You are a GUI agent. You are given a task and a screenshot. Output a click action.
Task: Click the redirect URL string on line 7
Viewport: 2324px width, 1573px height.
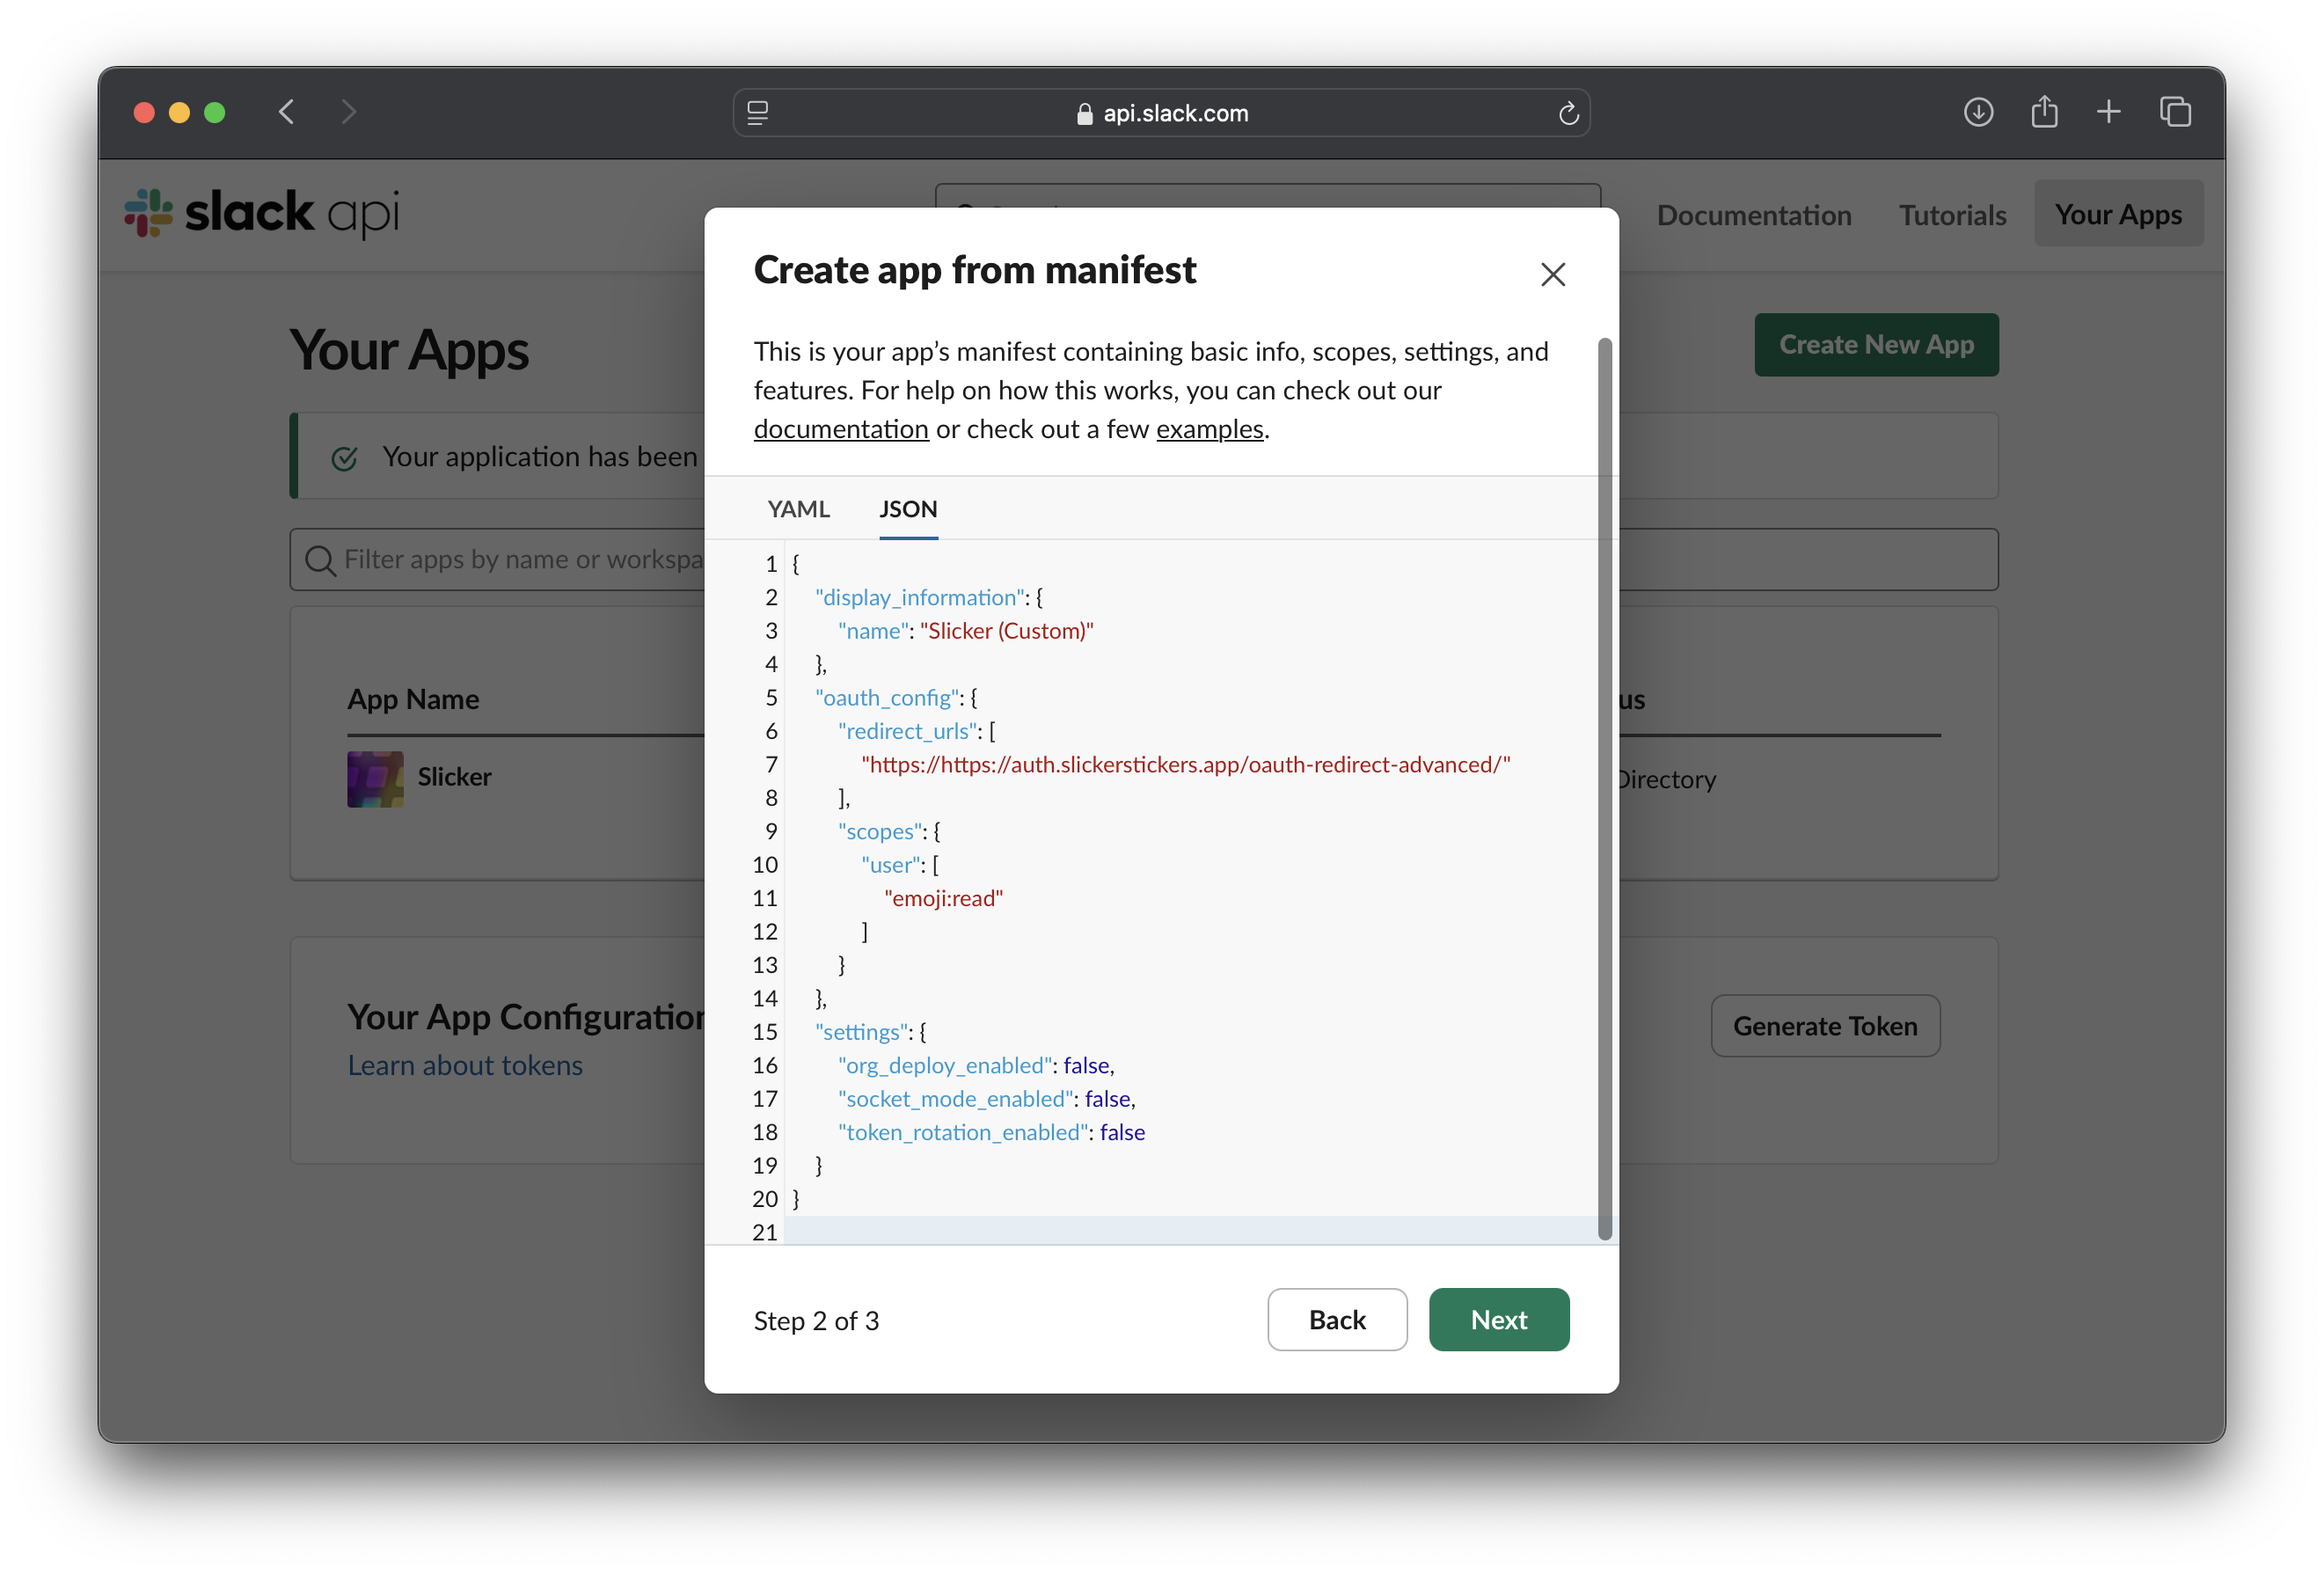[x=1185, y=764]
